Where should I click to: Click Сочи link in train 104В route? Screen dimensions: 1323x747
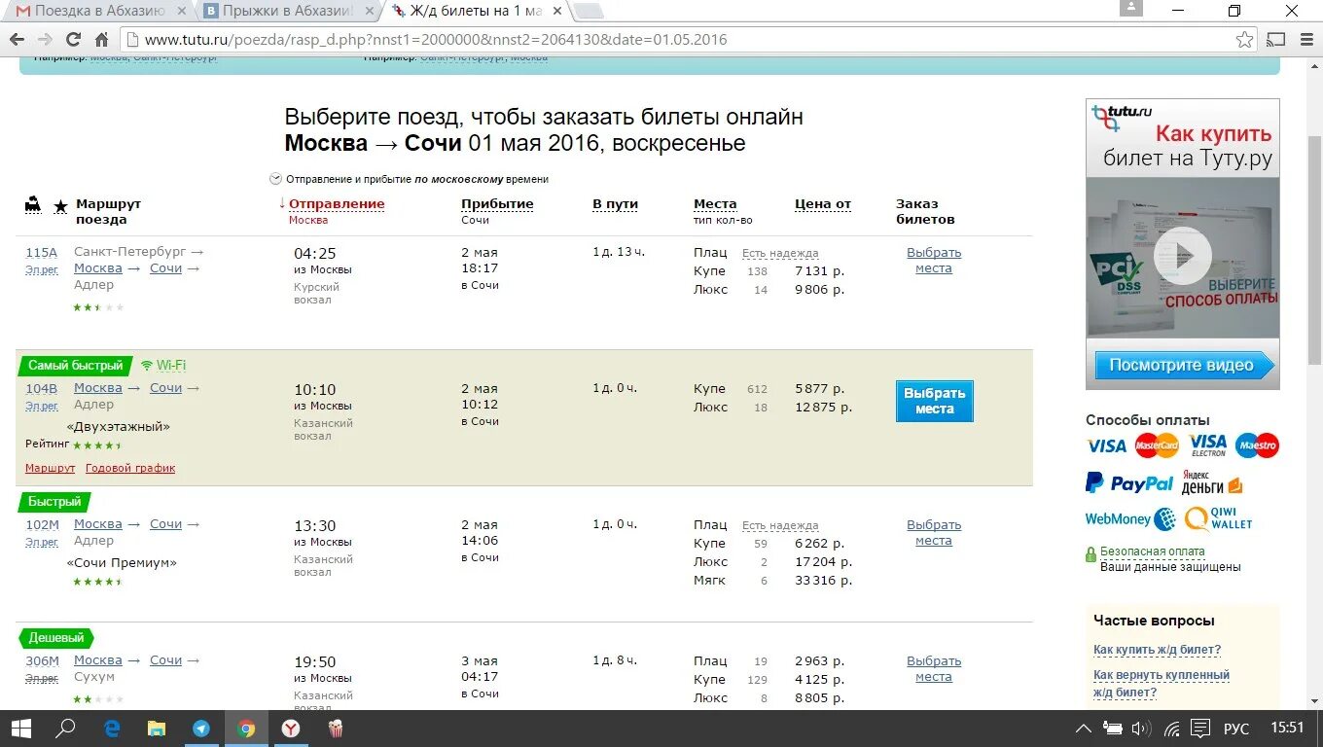tap(165, 387)
